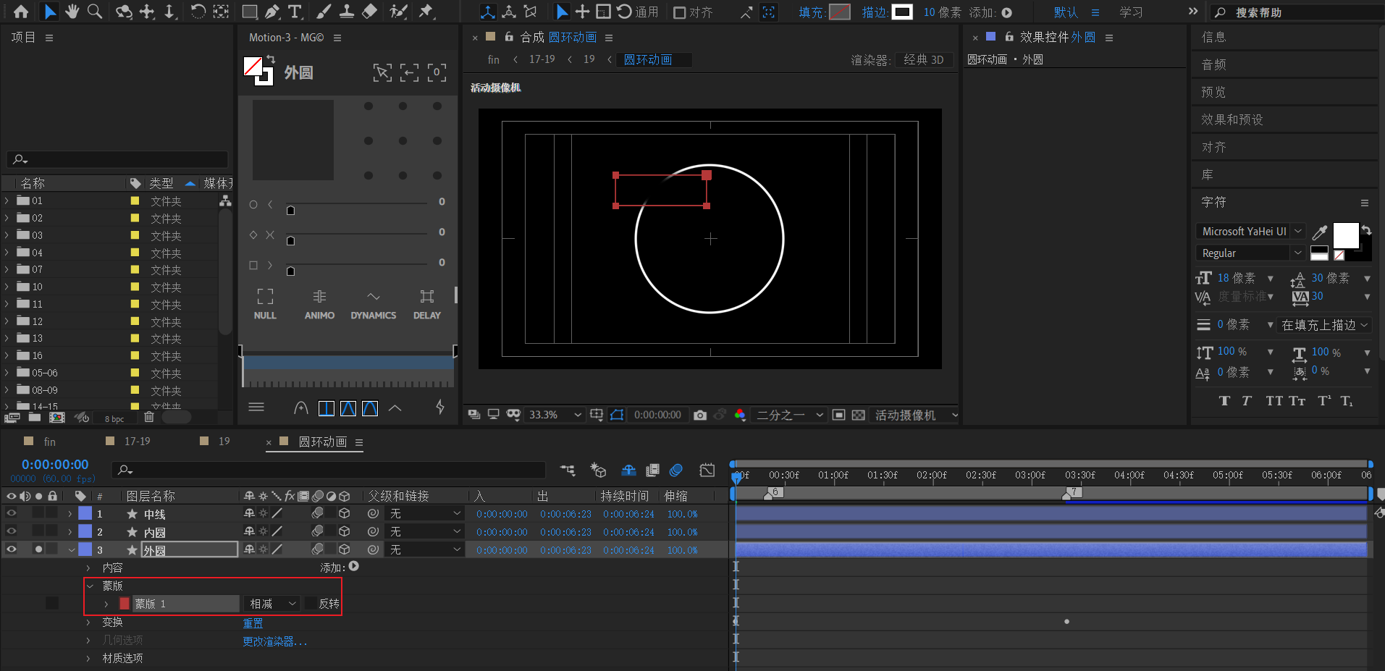Collapse the 蒙版 property group
This screenshot has width=1385, height=671.
coord(90,586)
